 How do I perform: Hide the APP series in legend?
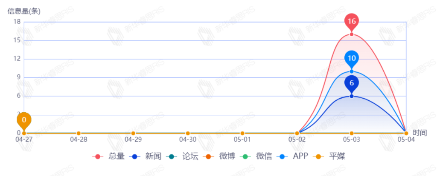292,156
